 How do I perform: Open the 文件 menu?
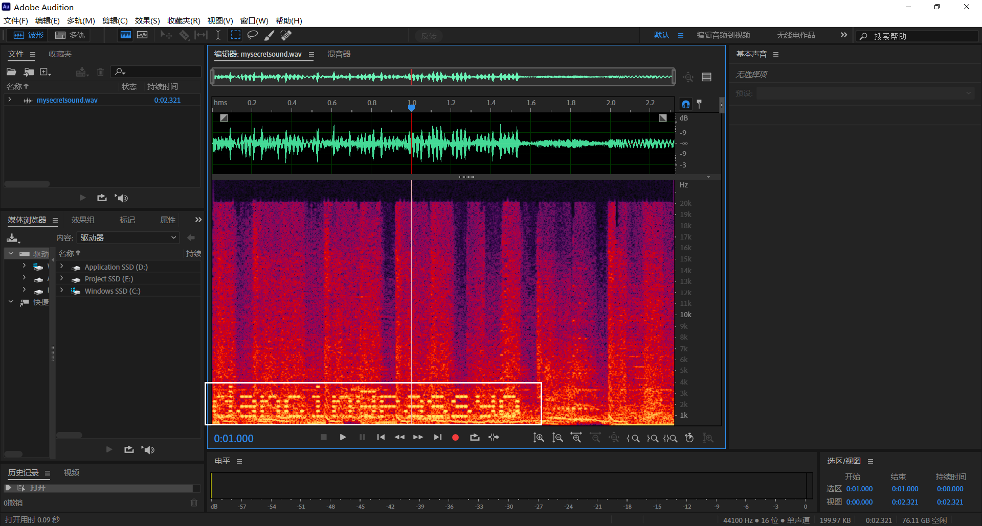pos(16,20)
